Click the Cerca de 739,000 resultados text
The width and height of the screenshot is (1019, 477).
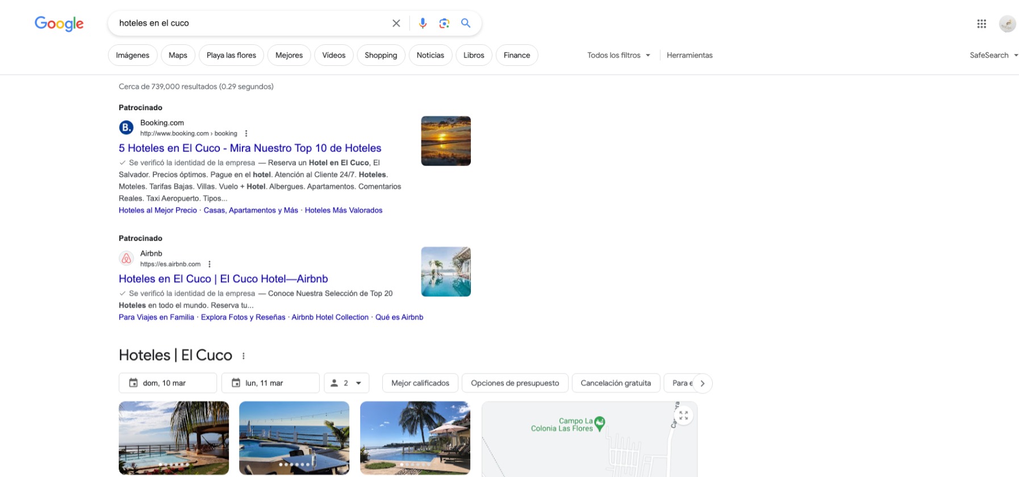(196, 87)
